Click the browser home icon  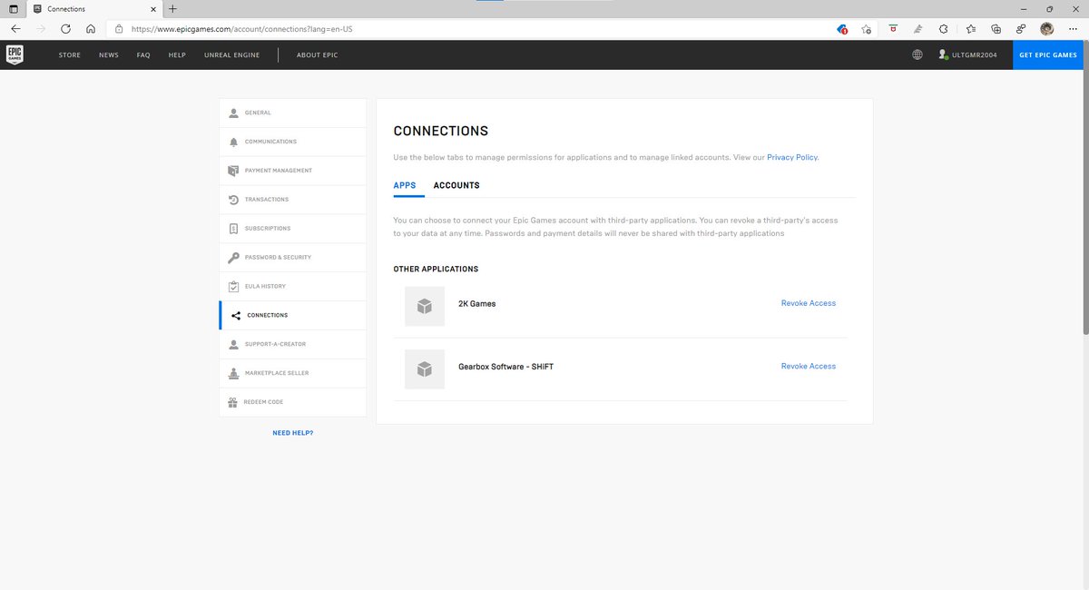click(91, 29)
